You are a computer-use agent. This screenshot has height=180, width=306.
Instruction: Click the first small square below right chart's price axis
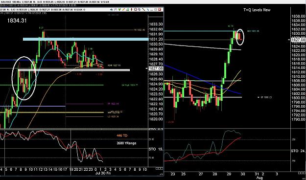299,173
